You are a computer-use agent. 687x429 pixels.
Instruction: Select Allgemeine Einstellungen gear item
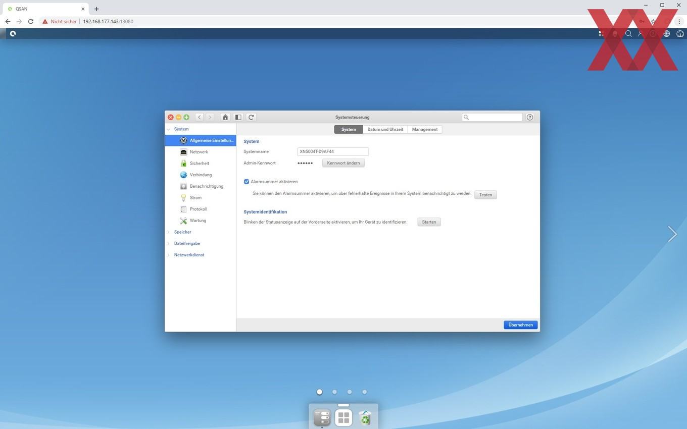(201, 140)
